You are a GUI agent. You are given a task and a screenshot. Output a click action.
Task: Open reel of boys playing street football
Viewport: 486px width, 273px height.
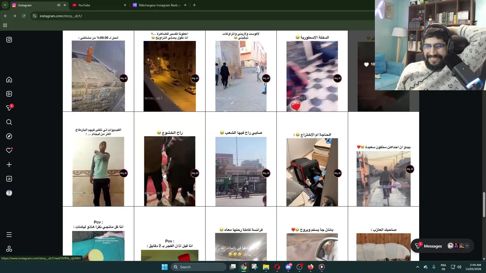241,71
